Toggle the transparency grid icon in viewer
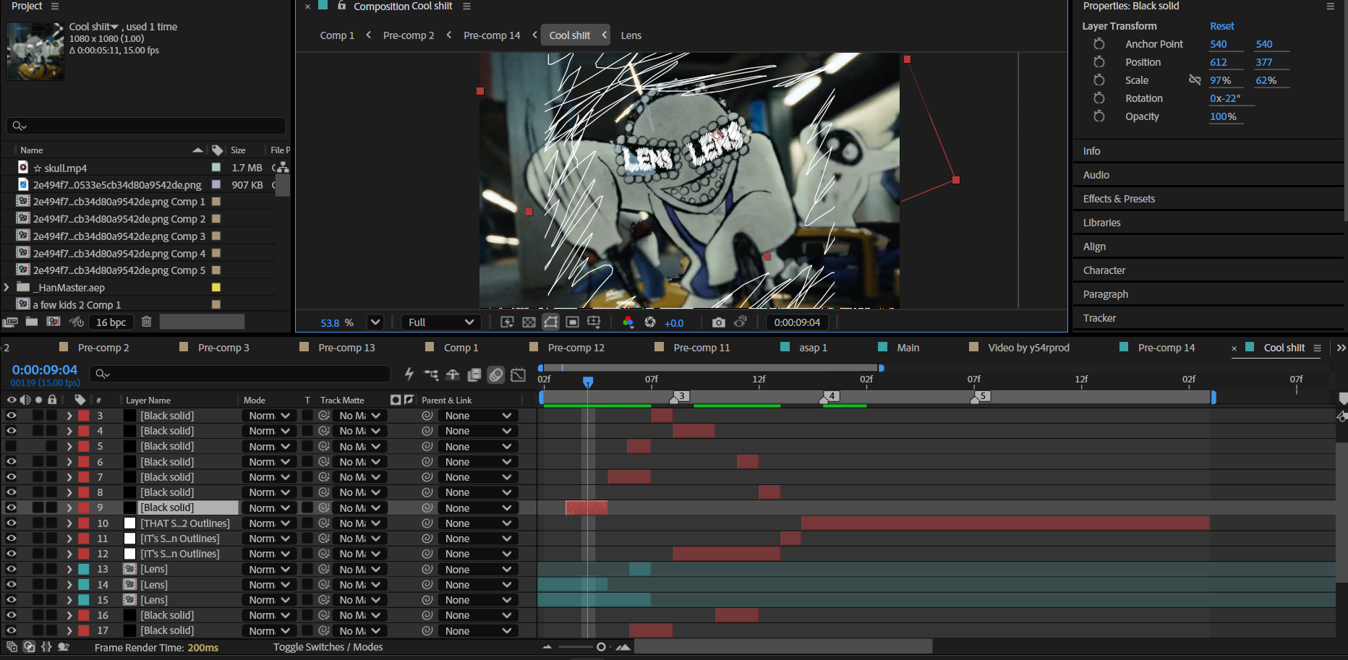Image resolution: width=1348 pixels, height=660 pixels. click(x=529, y=322)
